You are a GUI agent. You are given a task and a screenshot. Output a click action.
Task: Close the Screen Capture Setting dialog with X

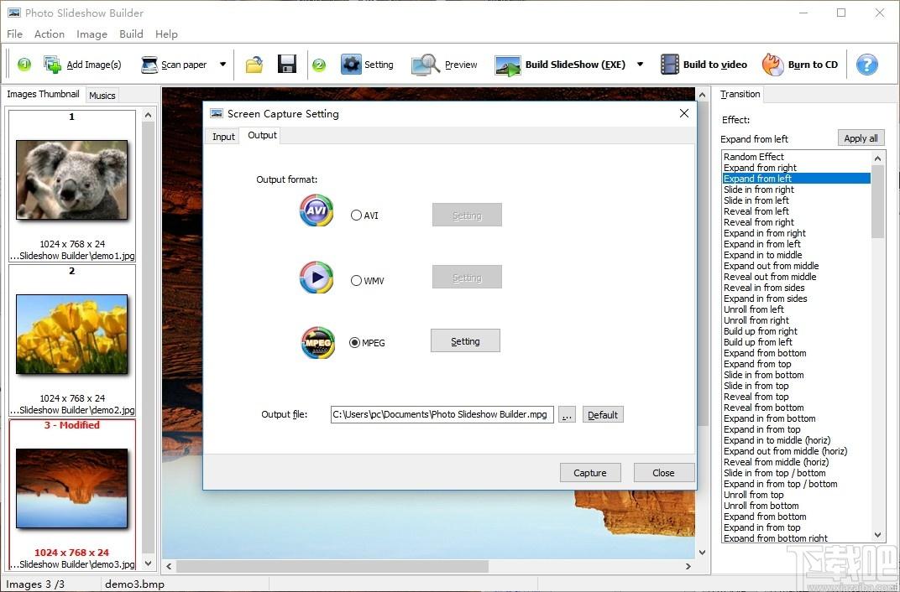coord(684,113)
